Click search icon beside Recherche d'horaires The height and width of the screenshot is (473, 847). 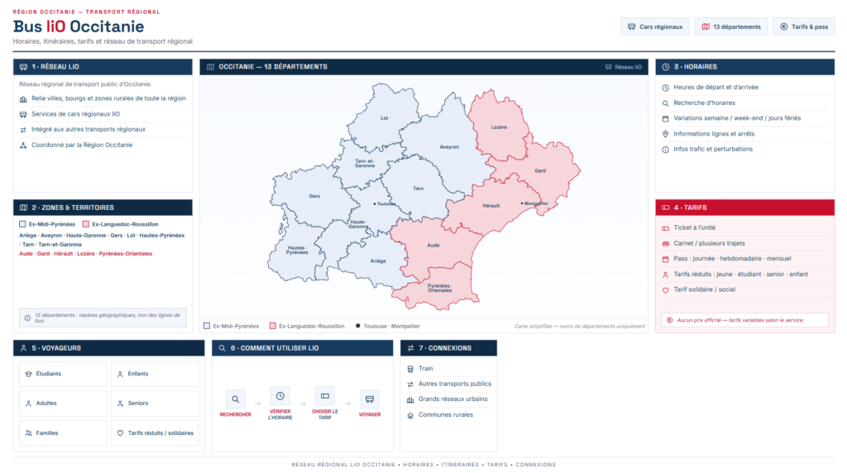tap(666, 103)
